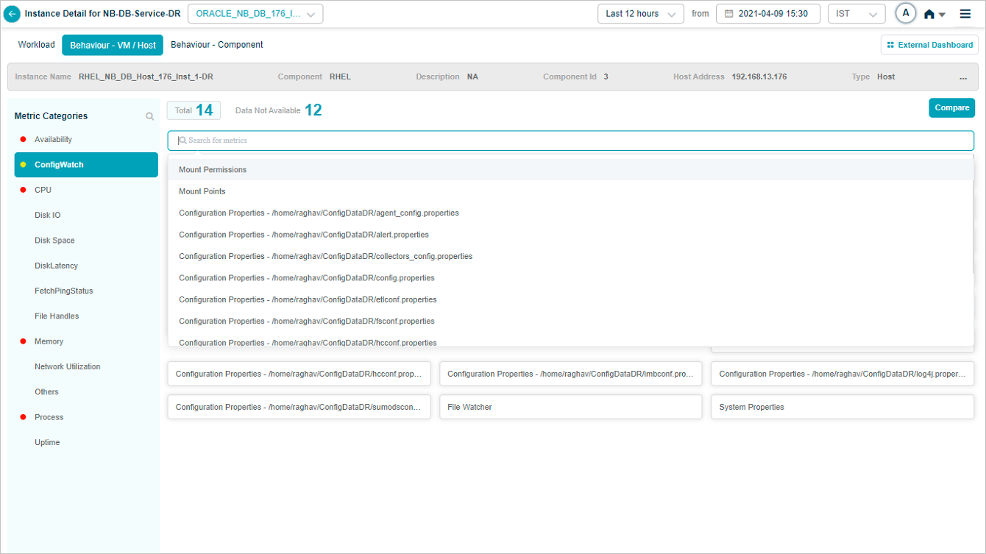Switch to the Workload tab

tap(37, 45)
